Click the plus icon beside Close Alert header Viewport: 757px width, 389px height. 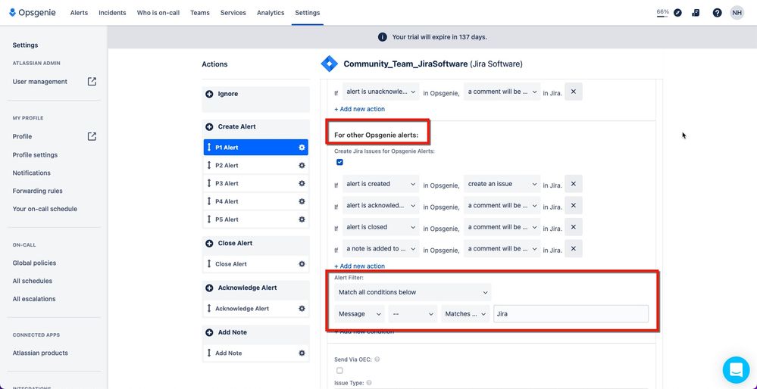tap(210, 244)
